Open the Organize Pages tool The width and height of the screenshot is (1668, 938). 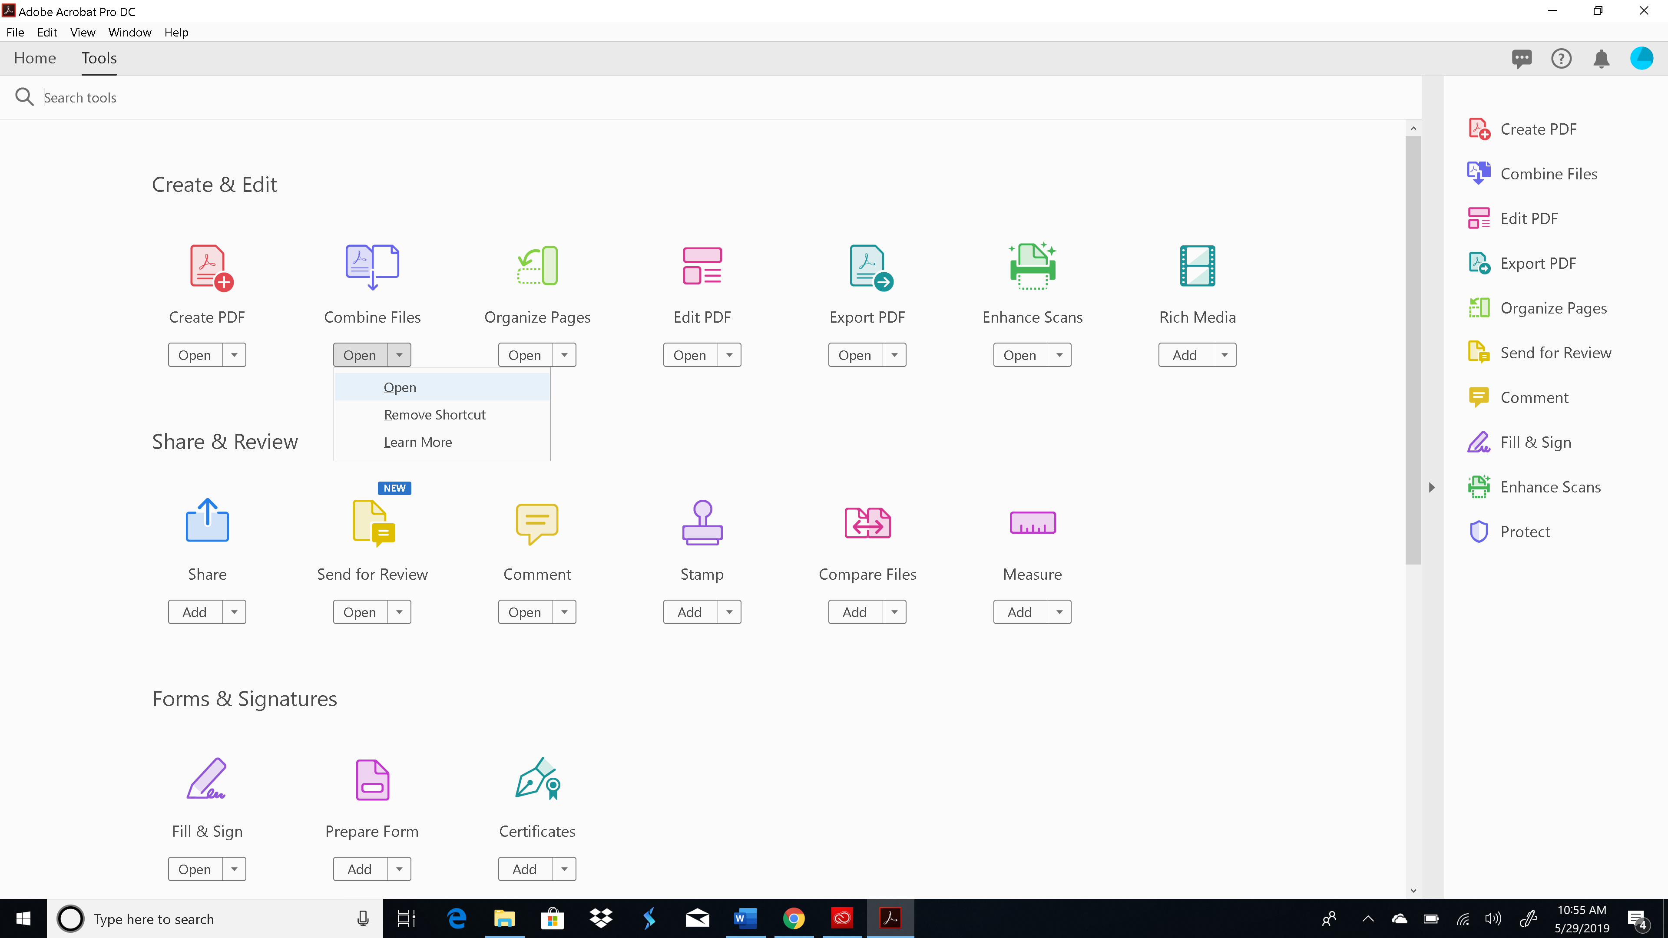(523, 354)
